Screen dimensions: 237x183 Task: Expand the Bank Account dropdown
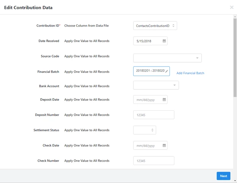(156, 85)
